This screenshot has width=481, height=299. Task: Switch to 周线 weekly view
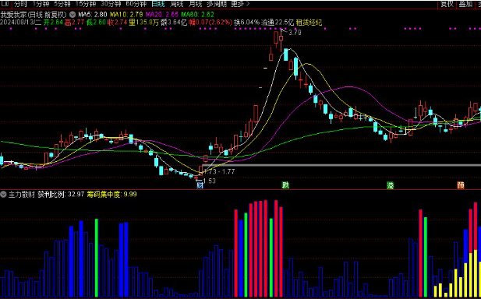point(177,4)
